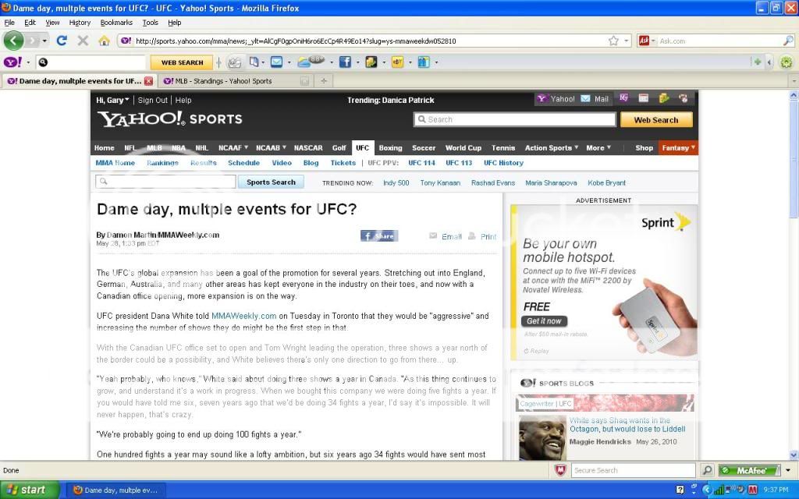Viewport: 799px width, 499px height.
Task: Open a new tab with the plus button
Action: click(x=324, y=81)
